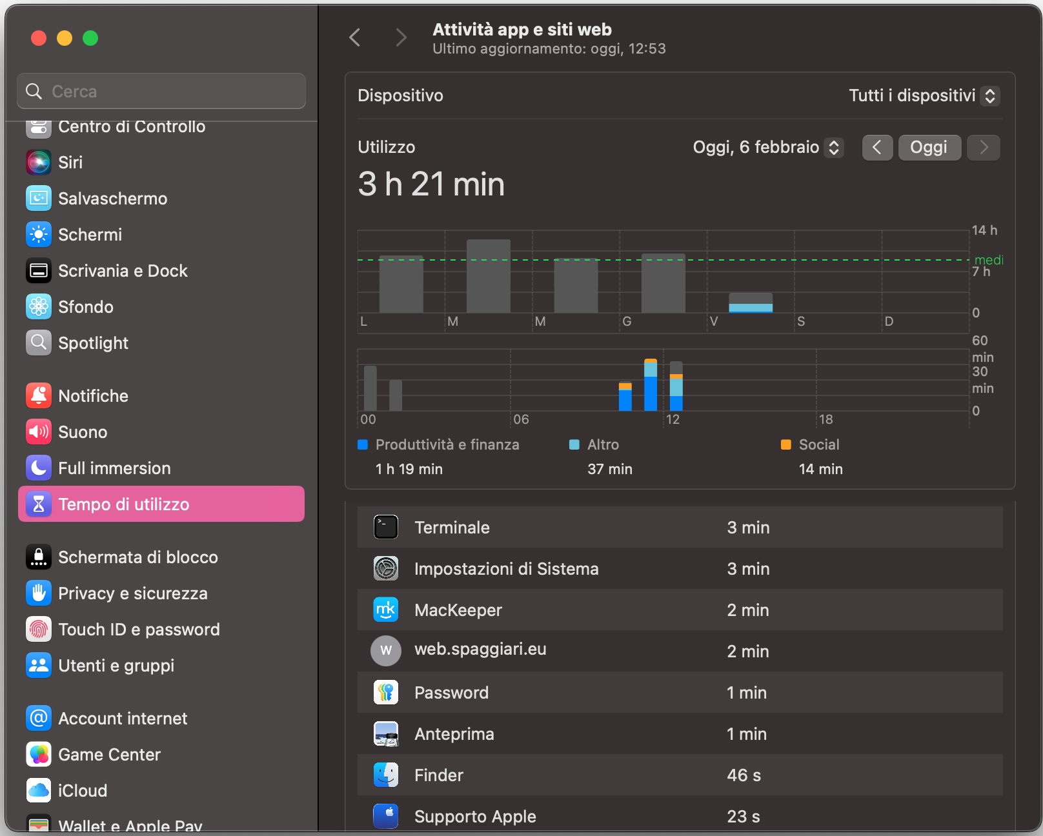Screen dimensions: 1043x836
Task: Open the Siri settings icon
Action: tap(39, 162)
